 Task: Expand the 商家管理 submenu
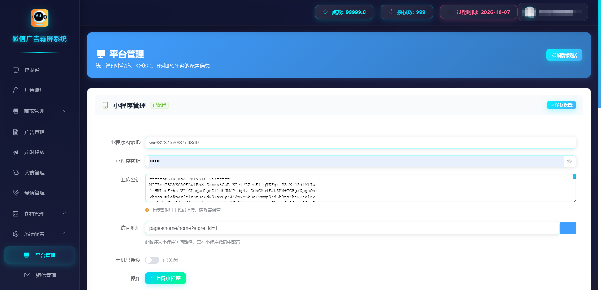point(64,111)
